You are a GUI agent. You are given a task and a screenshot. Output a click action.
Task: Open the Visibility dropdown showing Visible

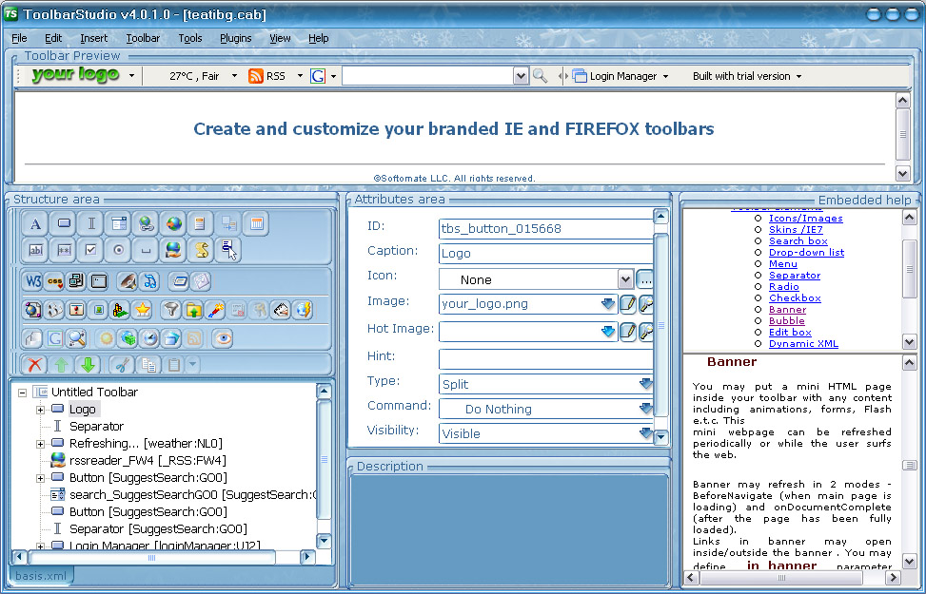pyautogui.click(x=645, y=433)
